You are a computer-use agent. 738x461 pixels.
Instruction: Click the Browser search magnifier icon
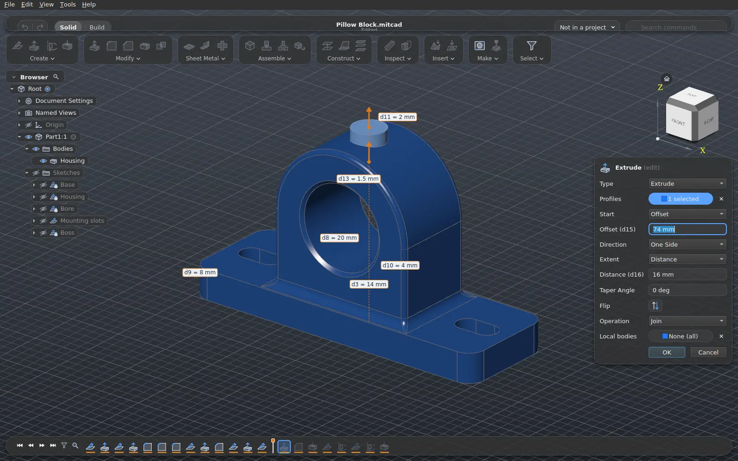[56, 77]
